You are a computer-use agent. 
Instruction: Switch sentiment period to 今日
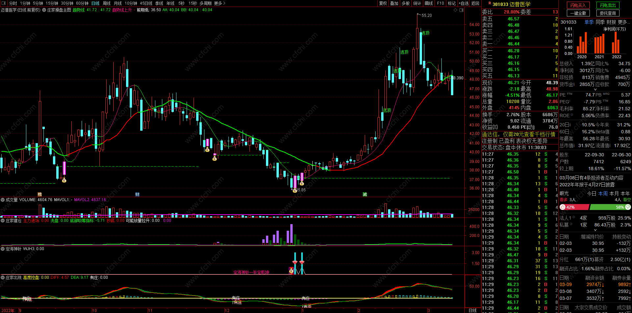592,194
